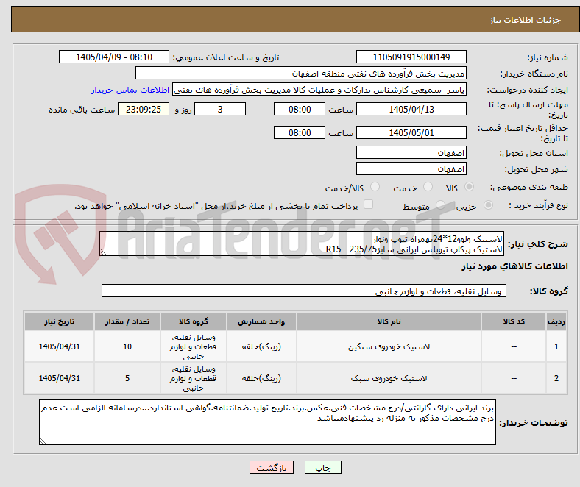Select the خدمت radio button
This screenshot has width=580, height=487.
pyautogui.click(x=428, y=187)
